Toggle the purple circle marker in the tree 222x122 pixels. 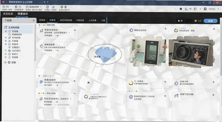pos(6,44)
